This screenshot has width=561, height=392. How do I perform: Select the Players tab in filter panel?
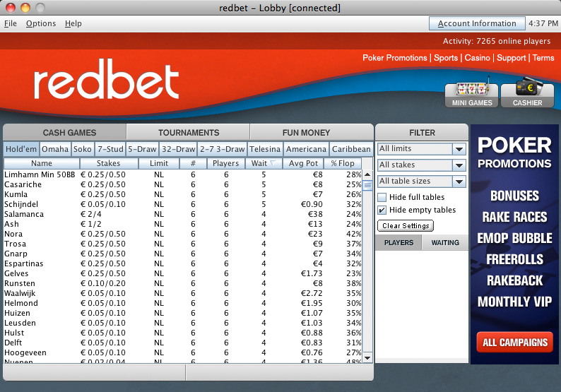[398, 242]
